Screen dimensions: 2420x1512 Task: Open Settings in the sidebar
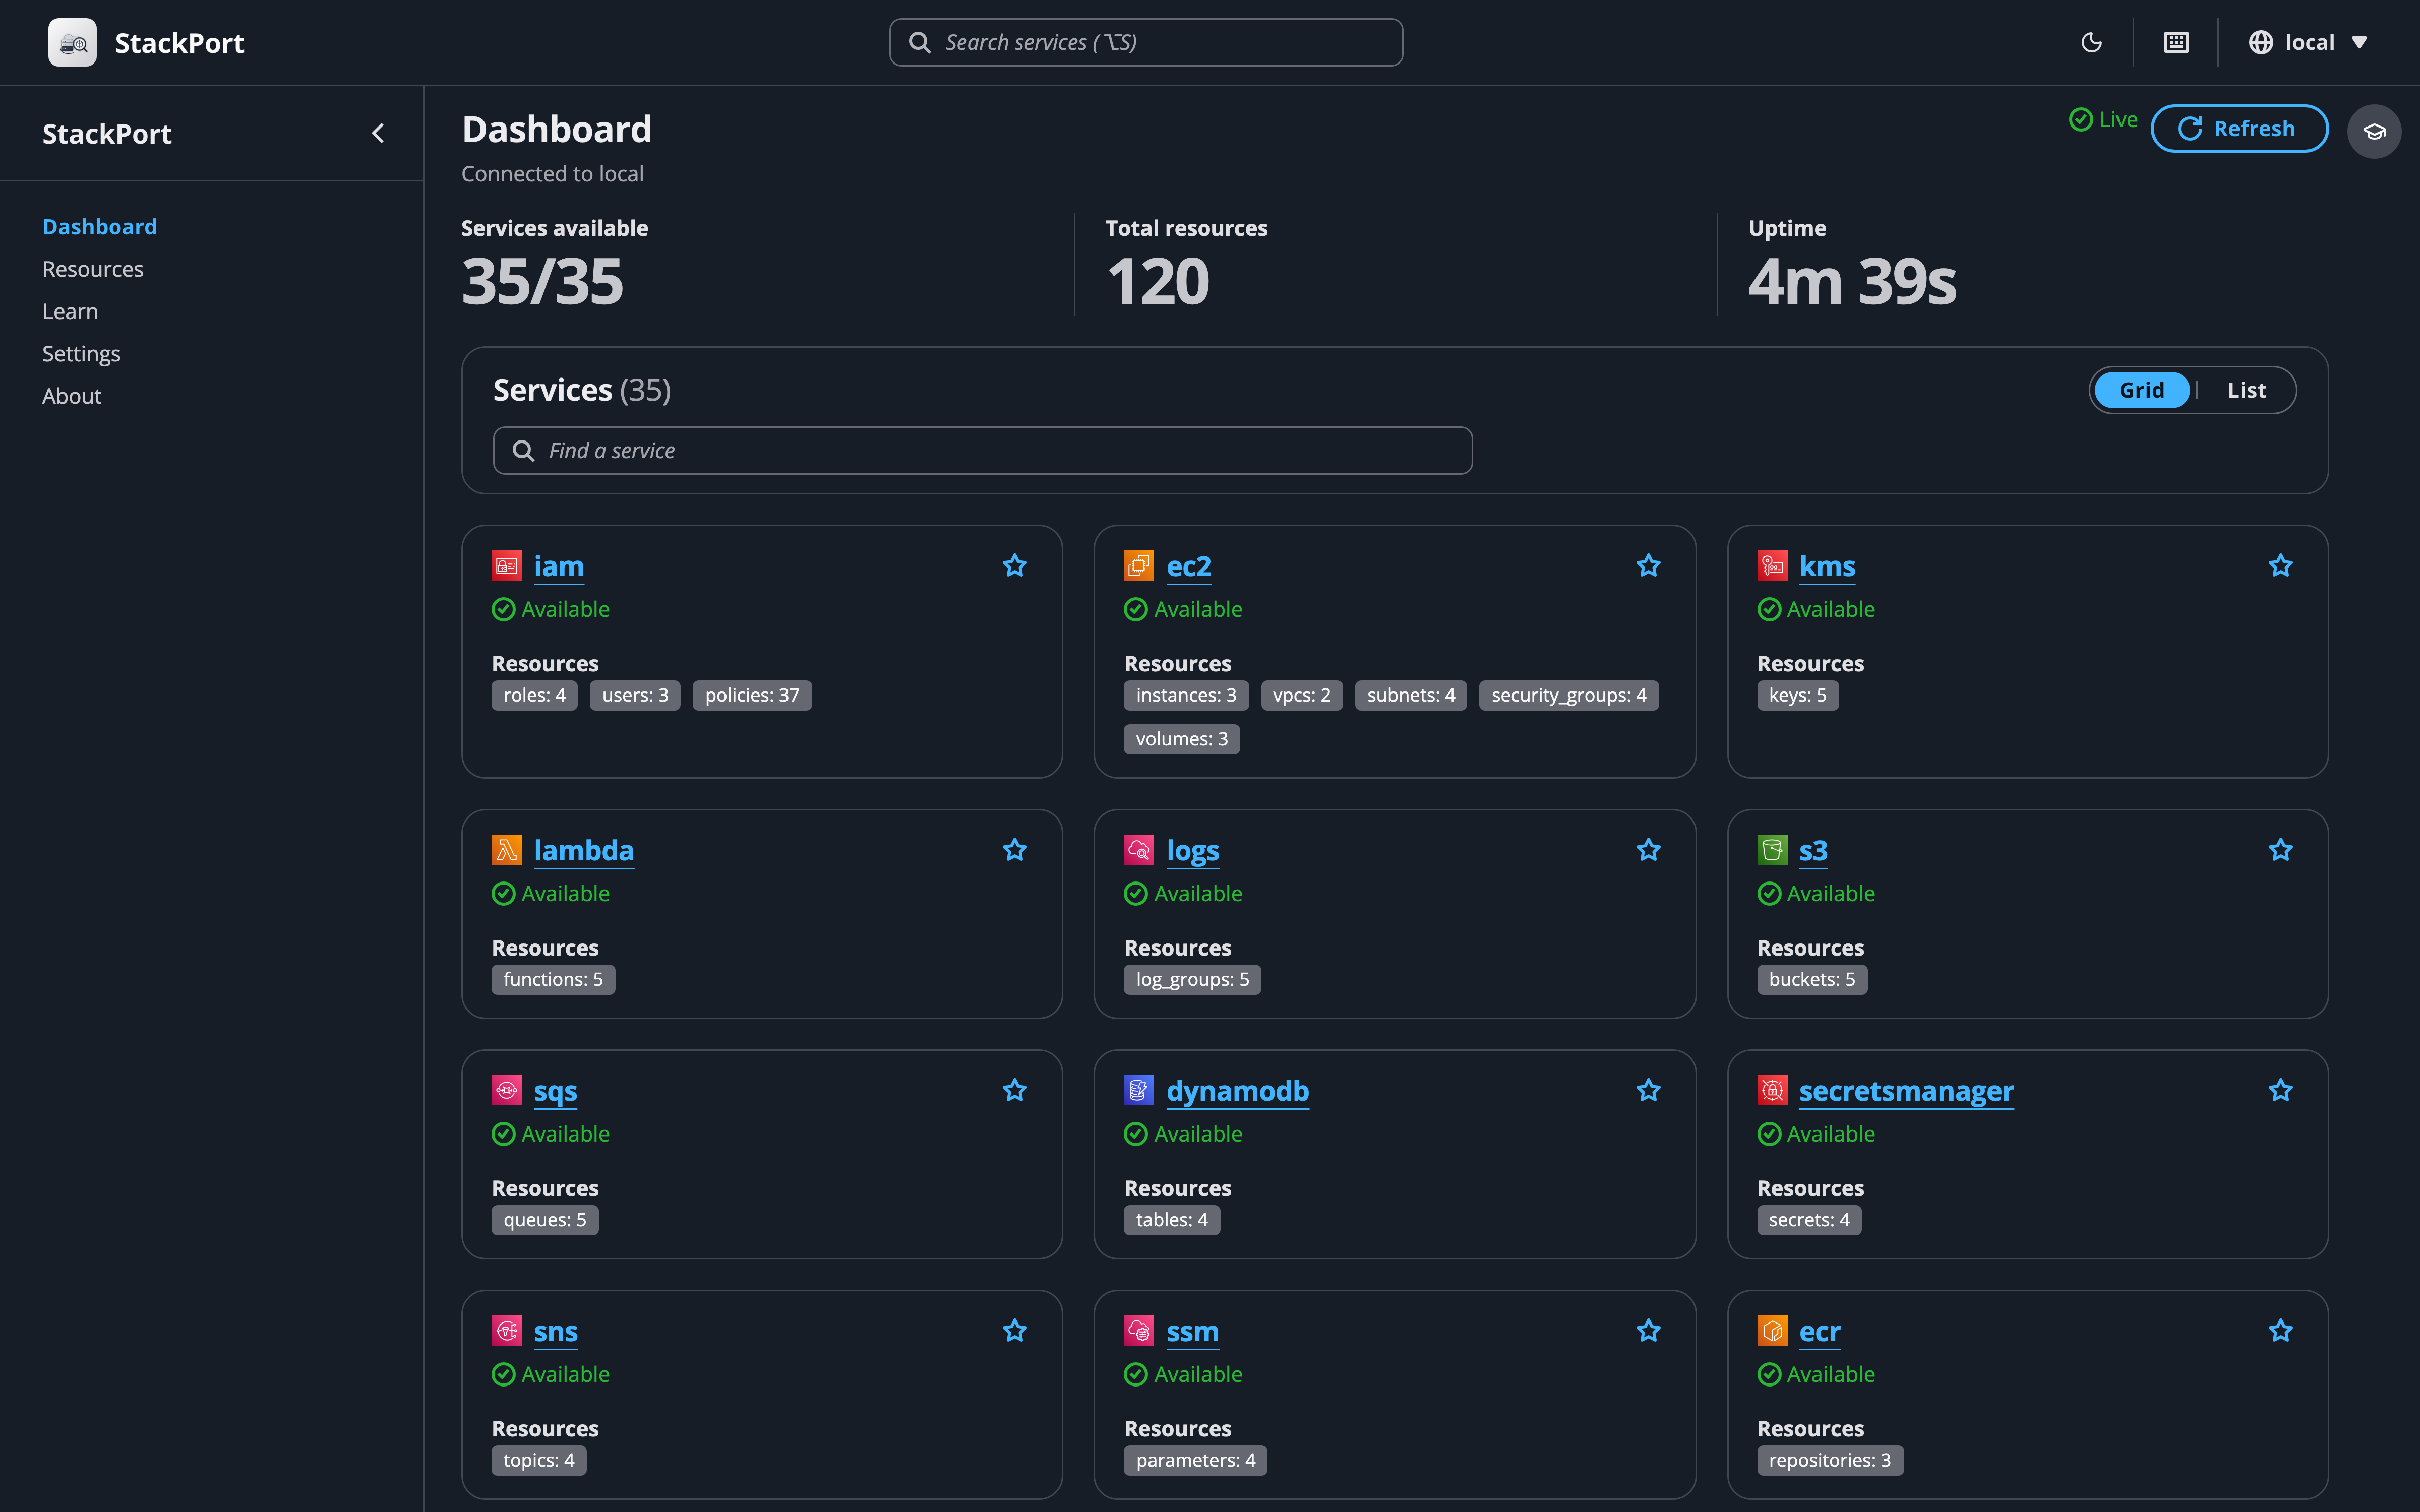[x=81, y=354]
